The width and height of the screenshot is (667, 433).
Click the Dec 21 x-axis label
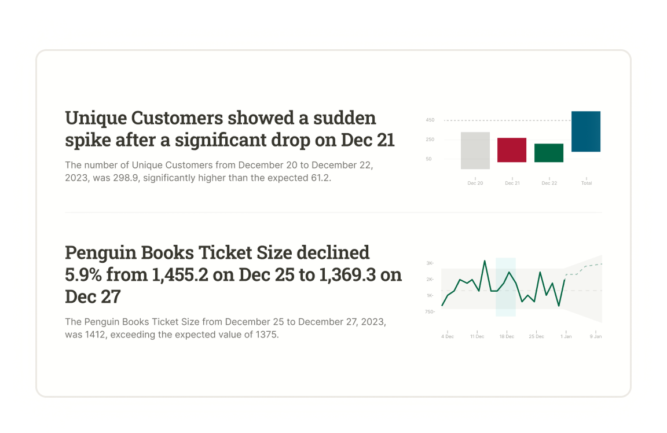[x=512, y=183]
